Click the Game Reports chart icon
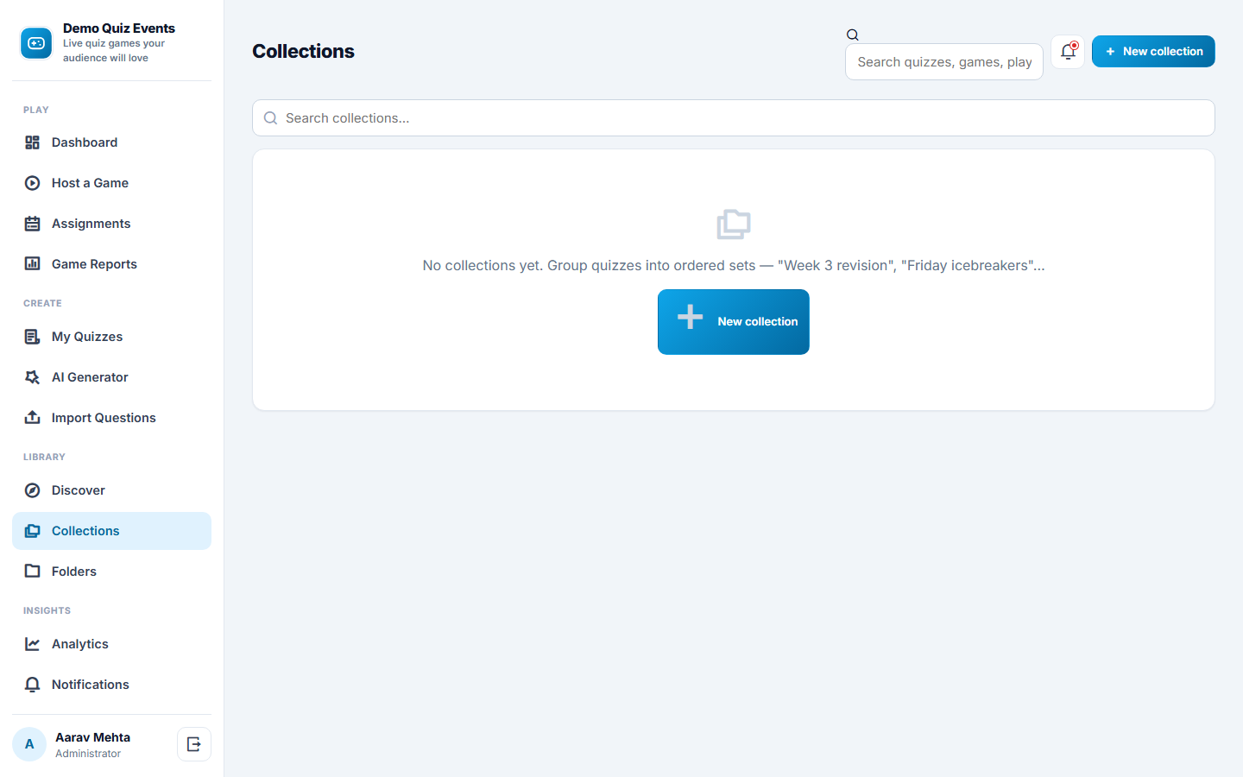Image resolution: width=1243 pixels, height=777 pixels. tap(32, 264)
